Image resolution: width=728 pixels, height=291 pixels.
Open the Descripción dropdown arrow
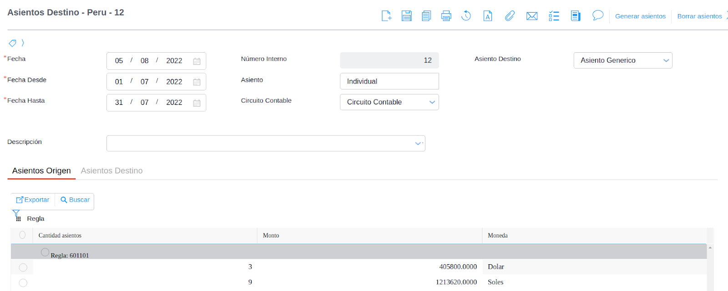418,143
